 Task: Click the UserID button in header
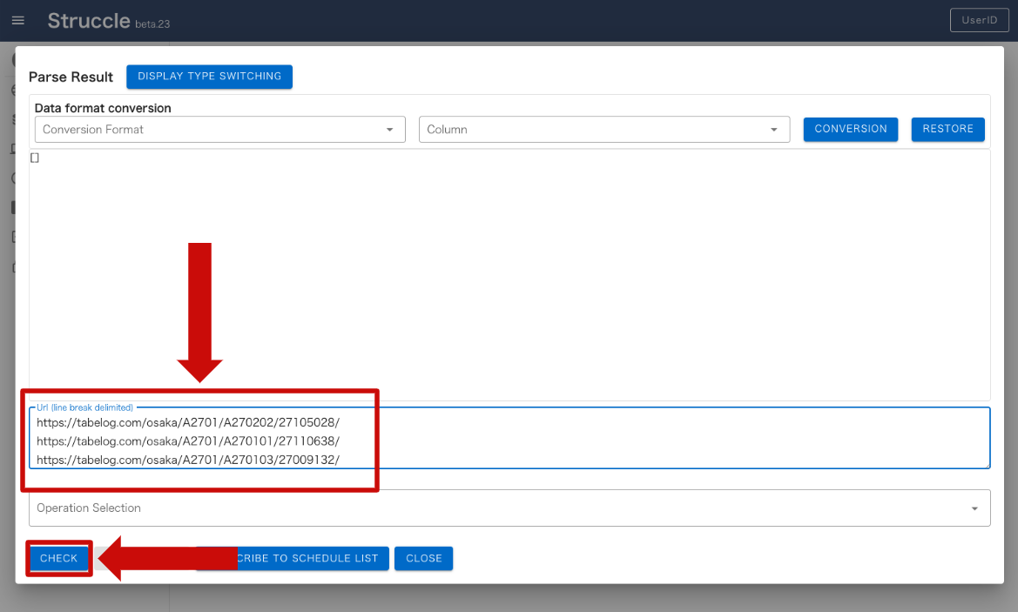(979, 21)
